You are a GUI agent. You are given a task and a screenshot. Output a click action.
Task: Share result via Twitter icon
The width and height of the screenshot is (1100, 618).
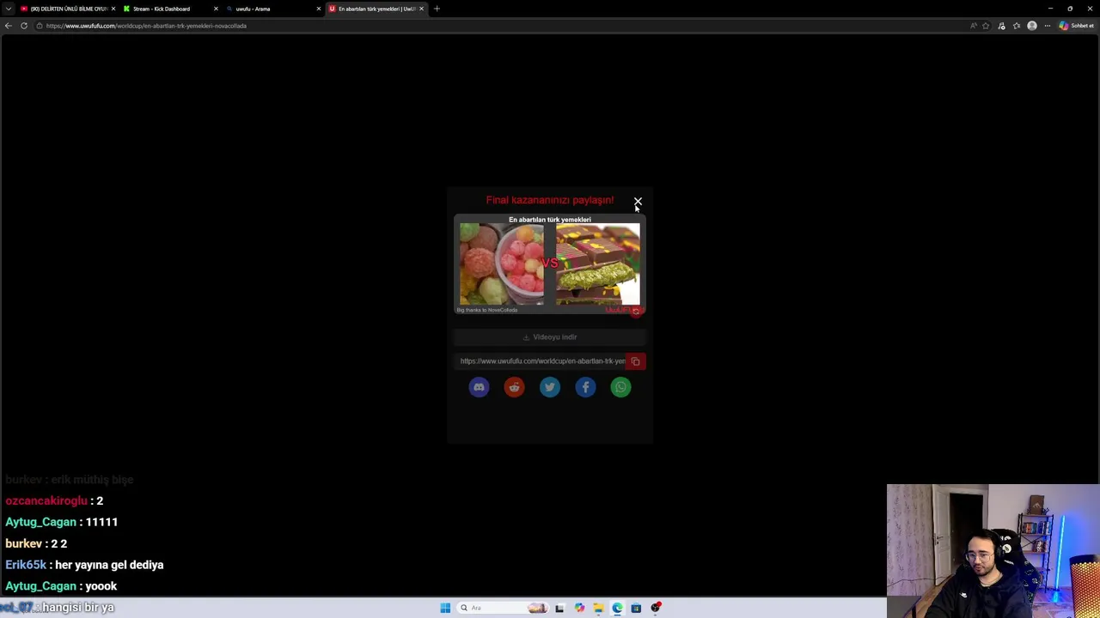550,387
